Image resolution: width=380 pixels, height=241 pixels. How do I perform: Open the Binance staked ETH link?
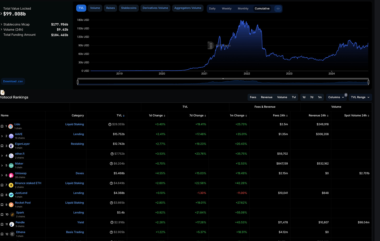click(28, 183)
